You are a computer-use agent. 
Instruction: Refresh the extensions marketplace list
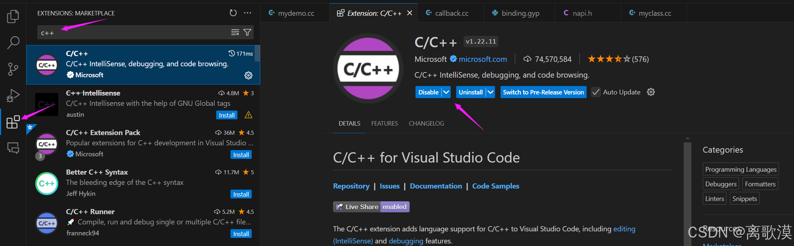coord(233,13)
